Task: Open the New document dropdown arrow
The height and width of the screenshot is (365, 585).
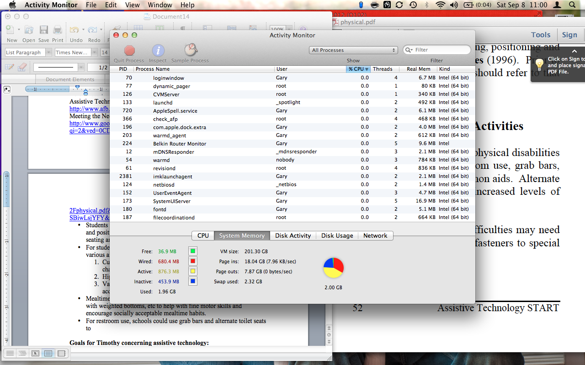Action: click(x=19, y=30)
